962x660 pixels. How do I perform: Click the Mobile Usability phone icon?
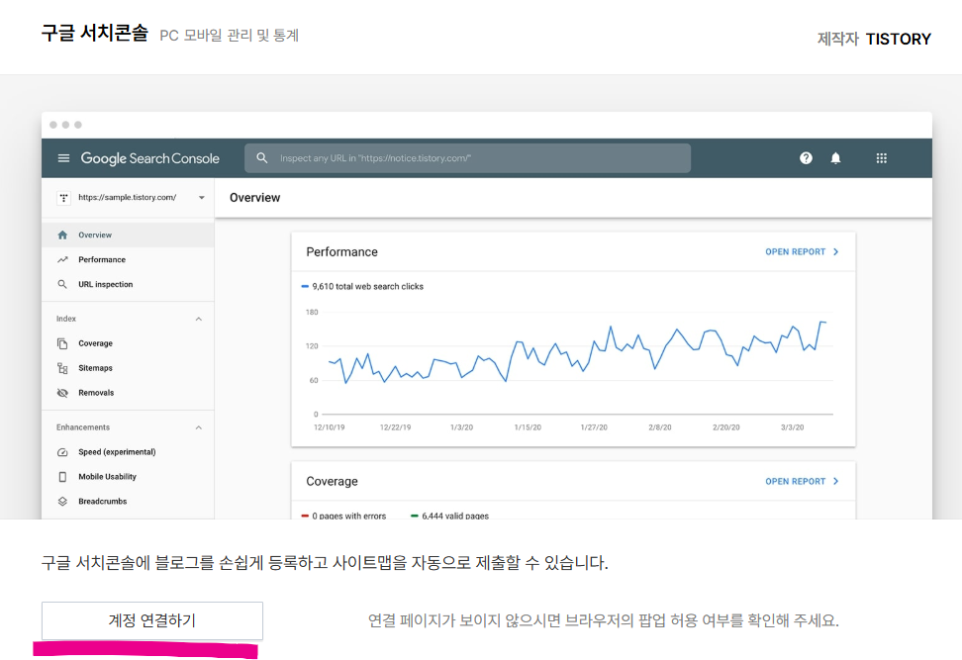point(62,477)
